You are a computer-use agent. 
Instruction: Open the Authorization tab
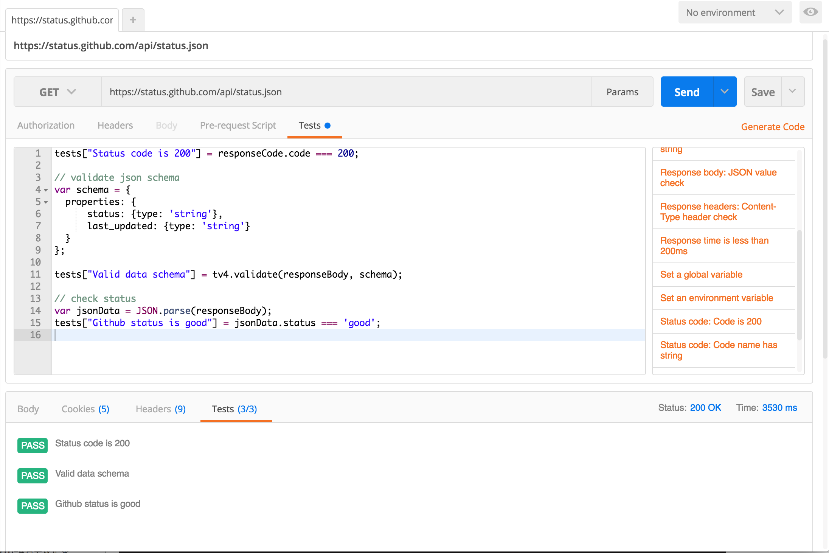click(x=46, y=126)
